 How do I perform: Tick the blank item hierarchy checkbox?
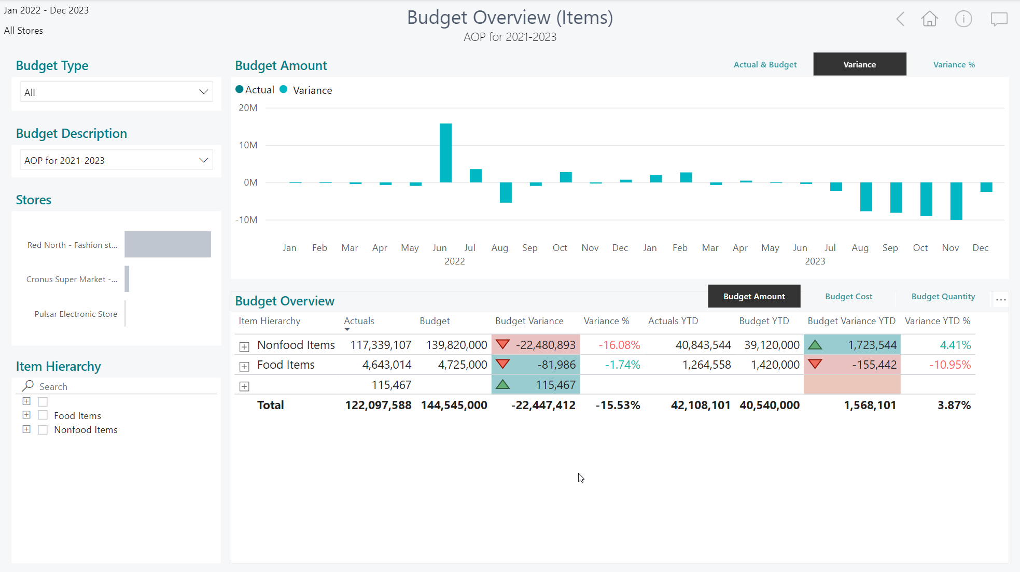click(43, 401)
